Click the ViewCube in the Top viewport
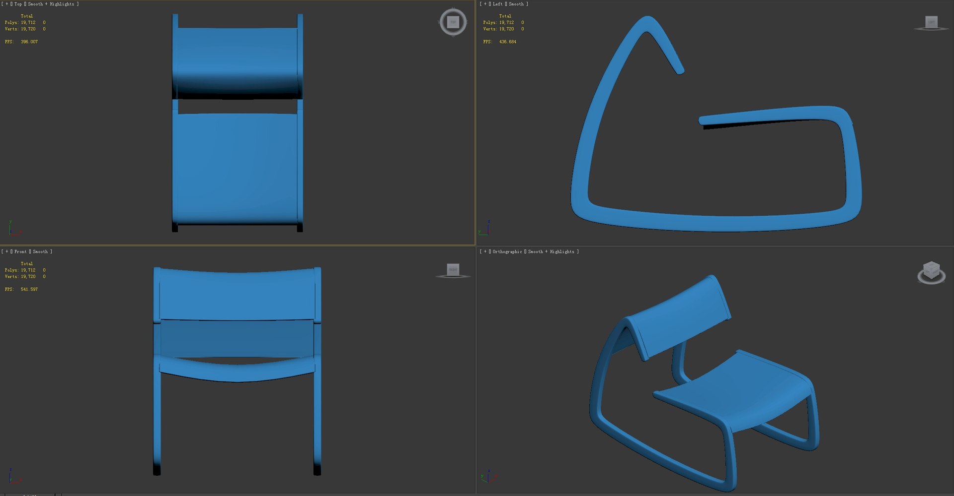This screenshot has height=496, width=954. 453,22
